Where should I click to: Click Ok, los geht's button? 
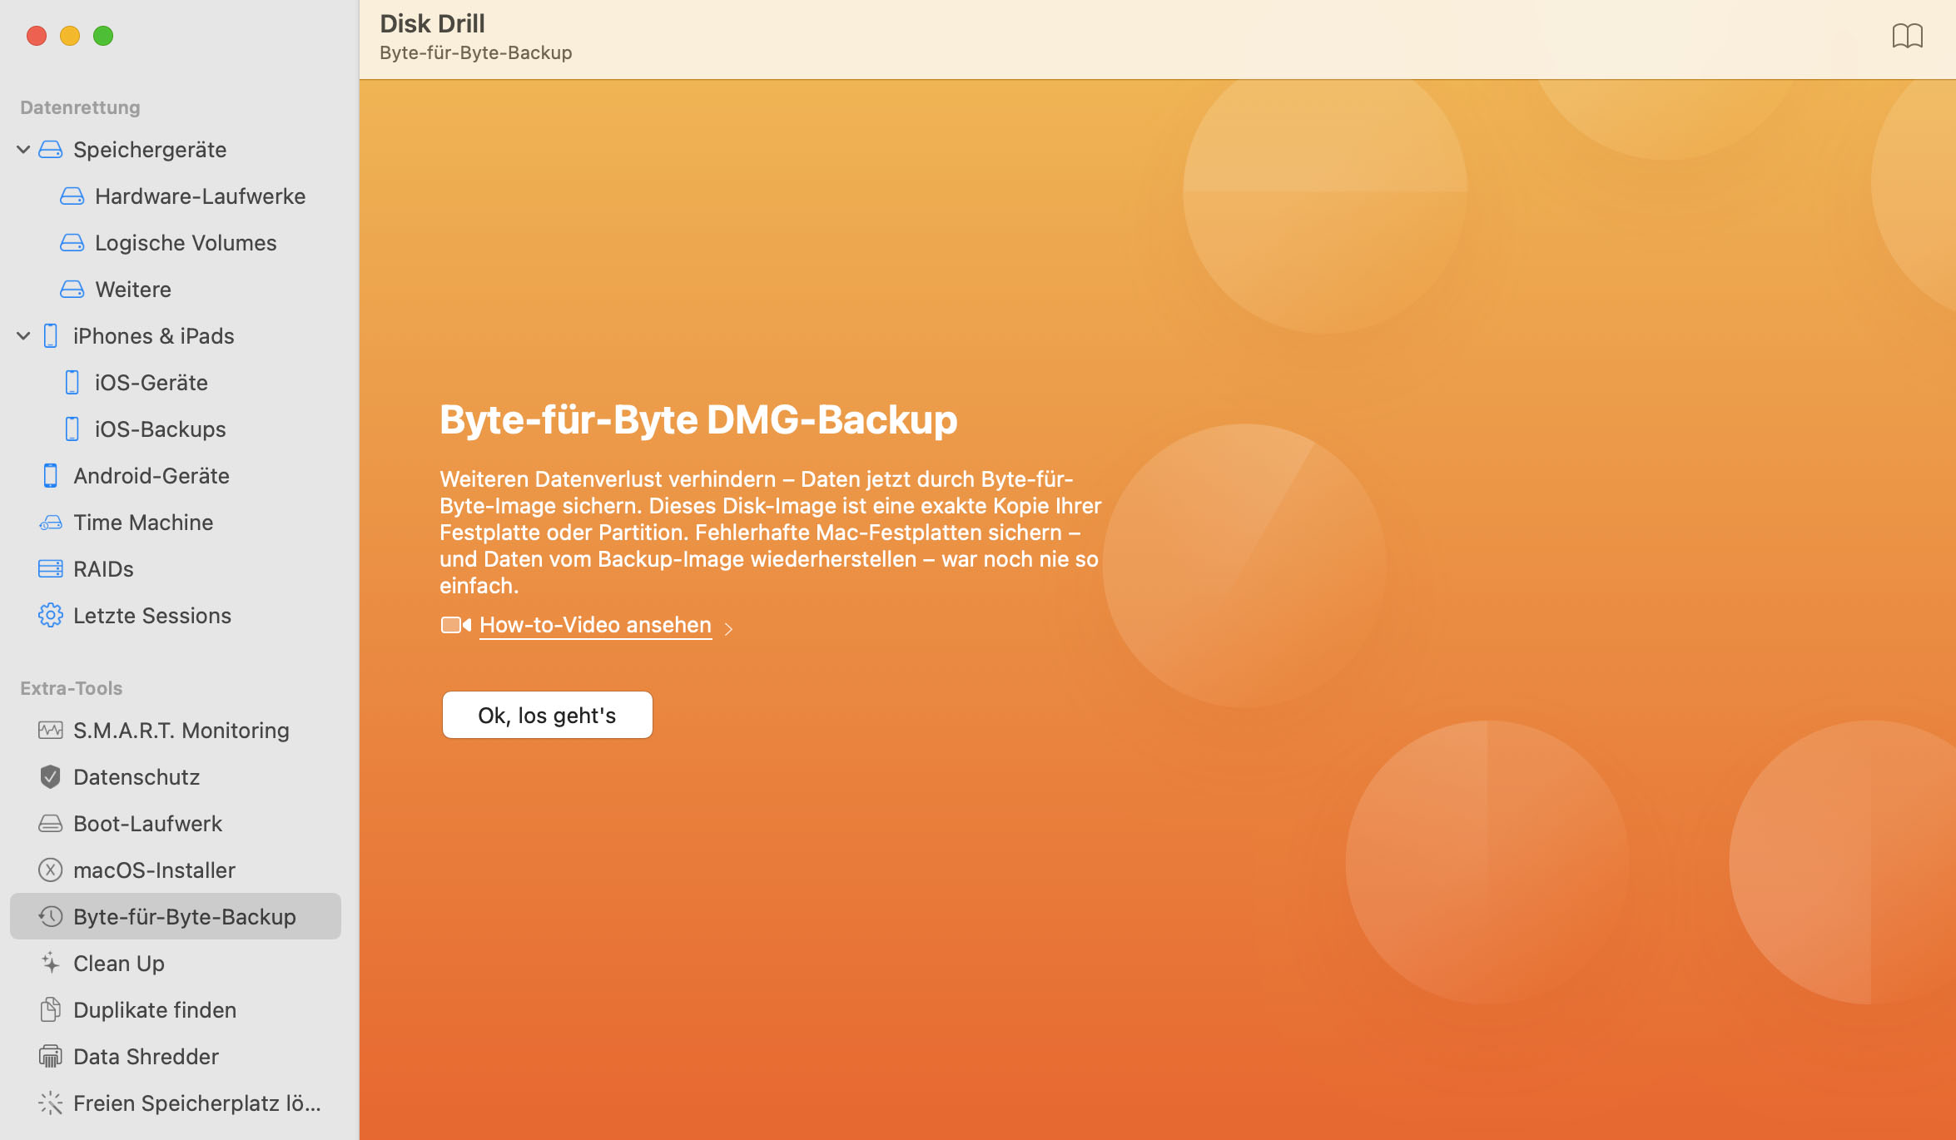coord(547,712)
